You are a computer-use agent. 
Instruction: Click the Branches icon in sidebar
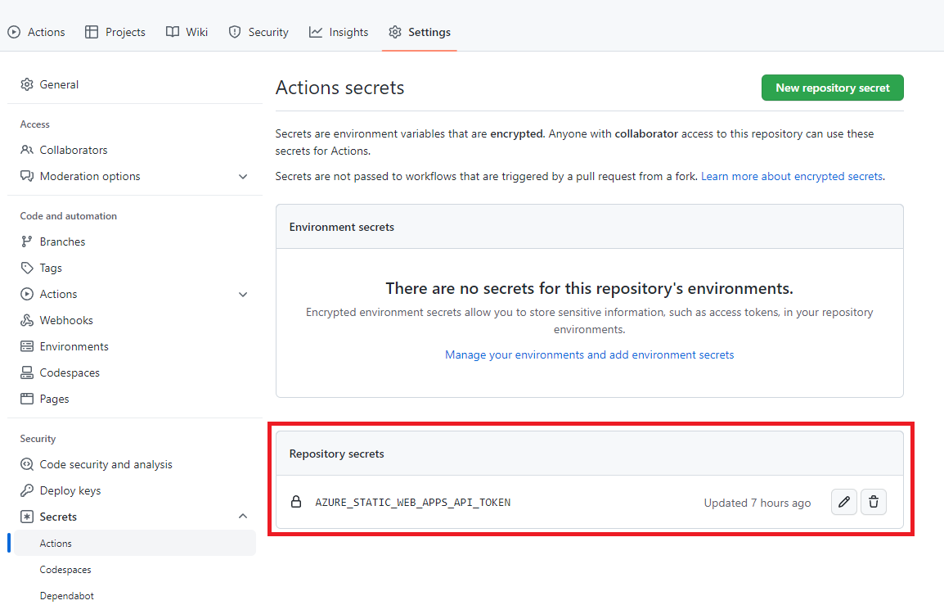tap(27, 242)
